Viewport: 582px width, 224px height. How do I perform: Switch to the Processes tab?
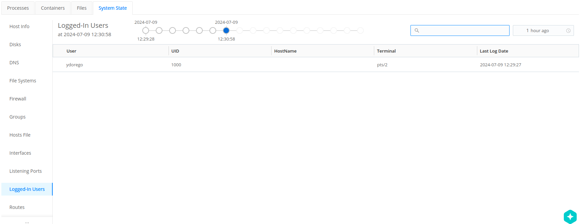(x=18, y=8)
